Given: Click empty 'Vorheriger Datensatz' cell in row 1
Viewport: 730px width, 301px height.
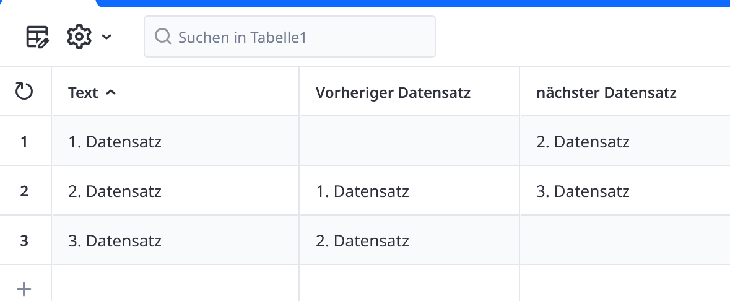Looking at the screenshot, I should (x=409, y=142).
